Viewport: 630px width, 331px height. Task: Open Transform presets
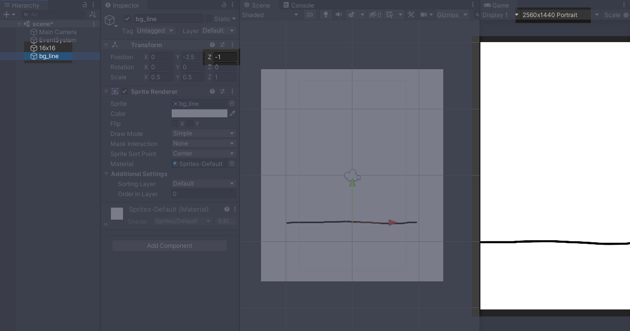click(x=222, y=45)
